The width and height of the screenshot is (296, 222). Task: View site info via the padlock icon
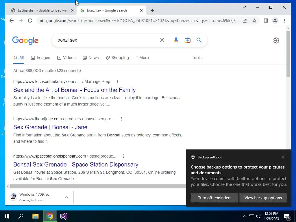(42, 21)
